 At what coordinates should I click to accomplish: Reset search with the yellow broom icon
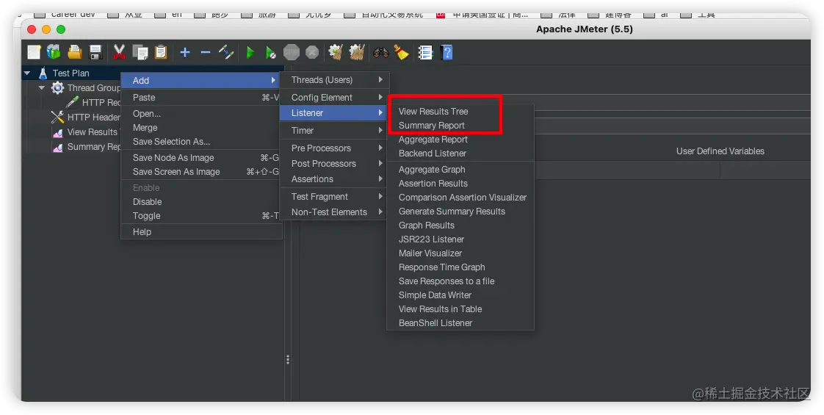point(402,53)
